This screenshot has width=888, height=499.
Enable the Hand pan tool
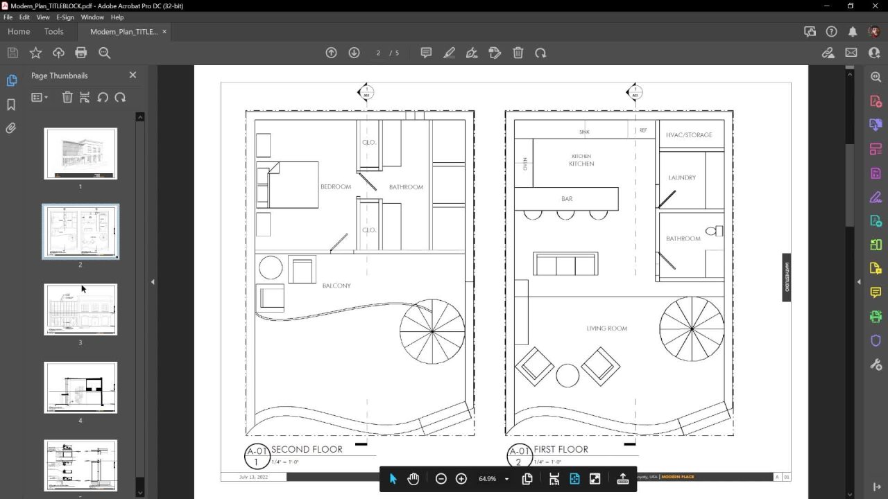(x=413, y=479)
